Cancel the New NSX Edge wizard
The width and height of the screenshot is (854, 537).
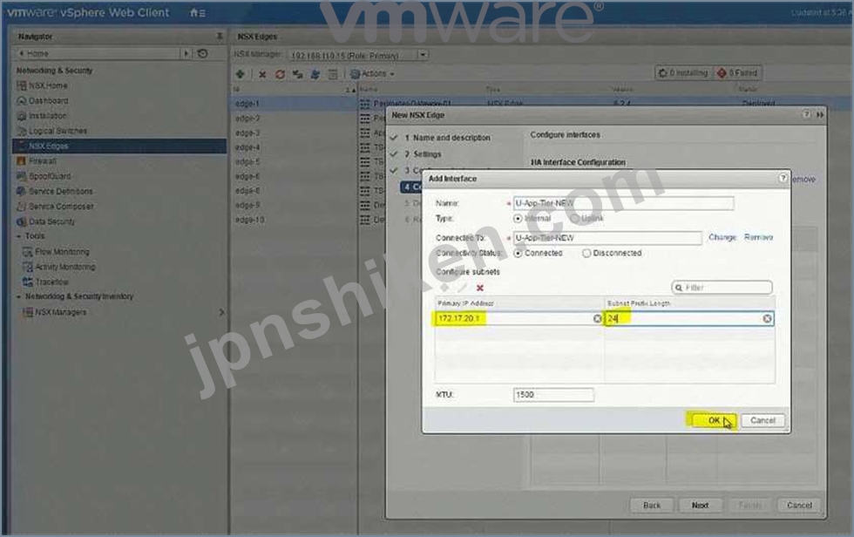coord(799,506)
